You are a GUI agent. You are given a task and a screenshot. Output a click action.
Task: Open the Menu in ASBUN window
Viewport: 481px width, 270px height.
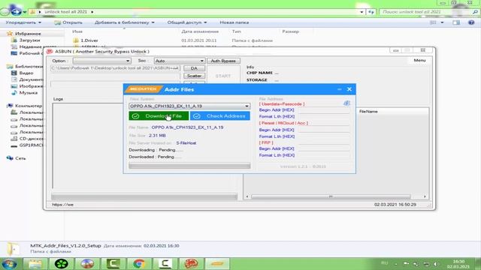tap(419, 60)
